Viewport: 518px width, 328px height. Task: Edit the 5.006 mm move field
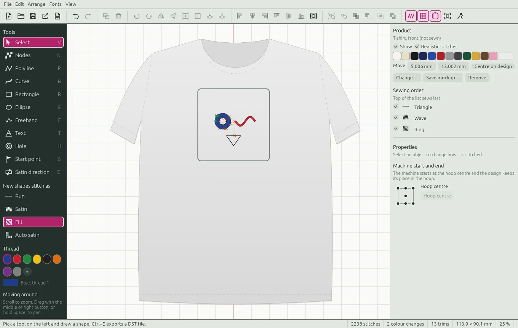422,66
